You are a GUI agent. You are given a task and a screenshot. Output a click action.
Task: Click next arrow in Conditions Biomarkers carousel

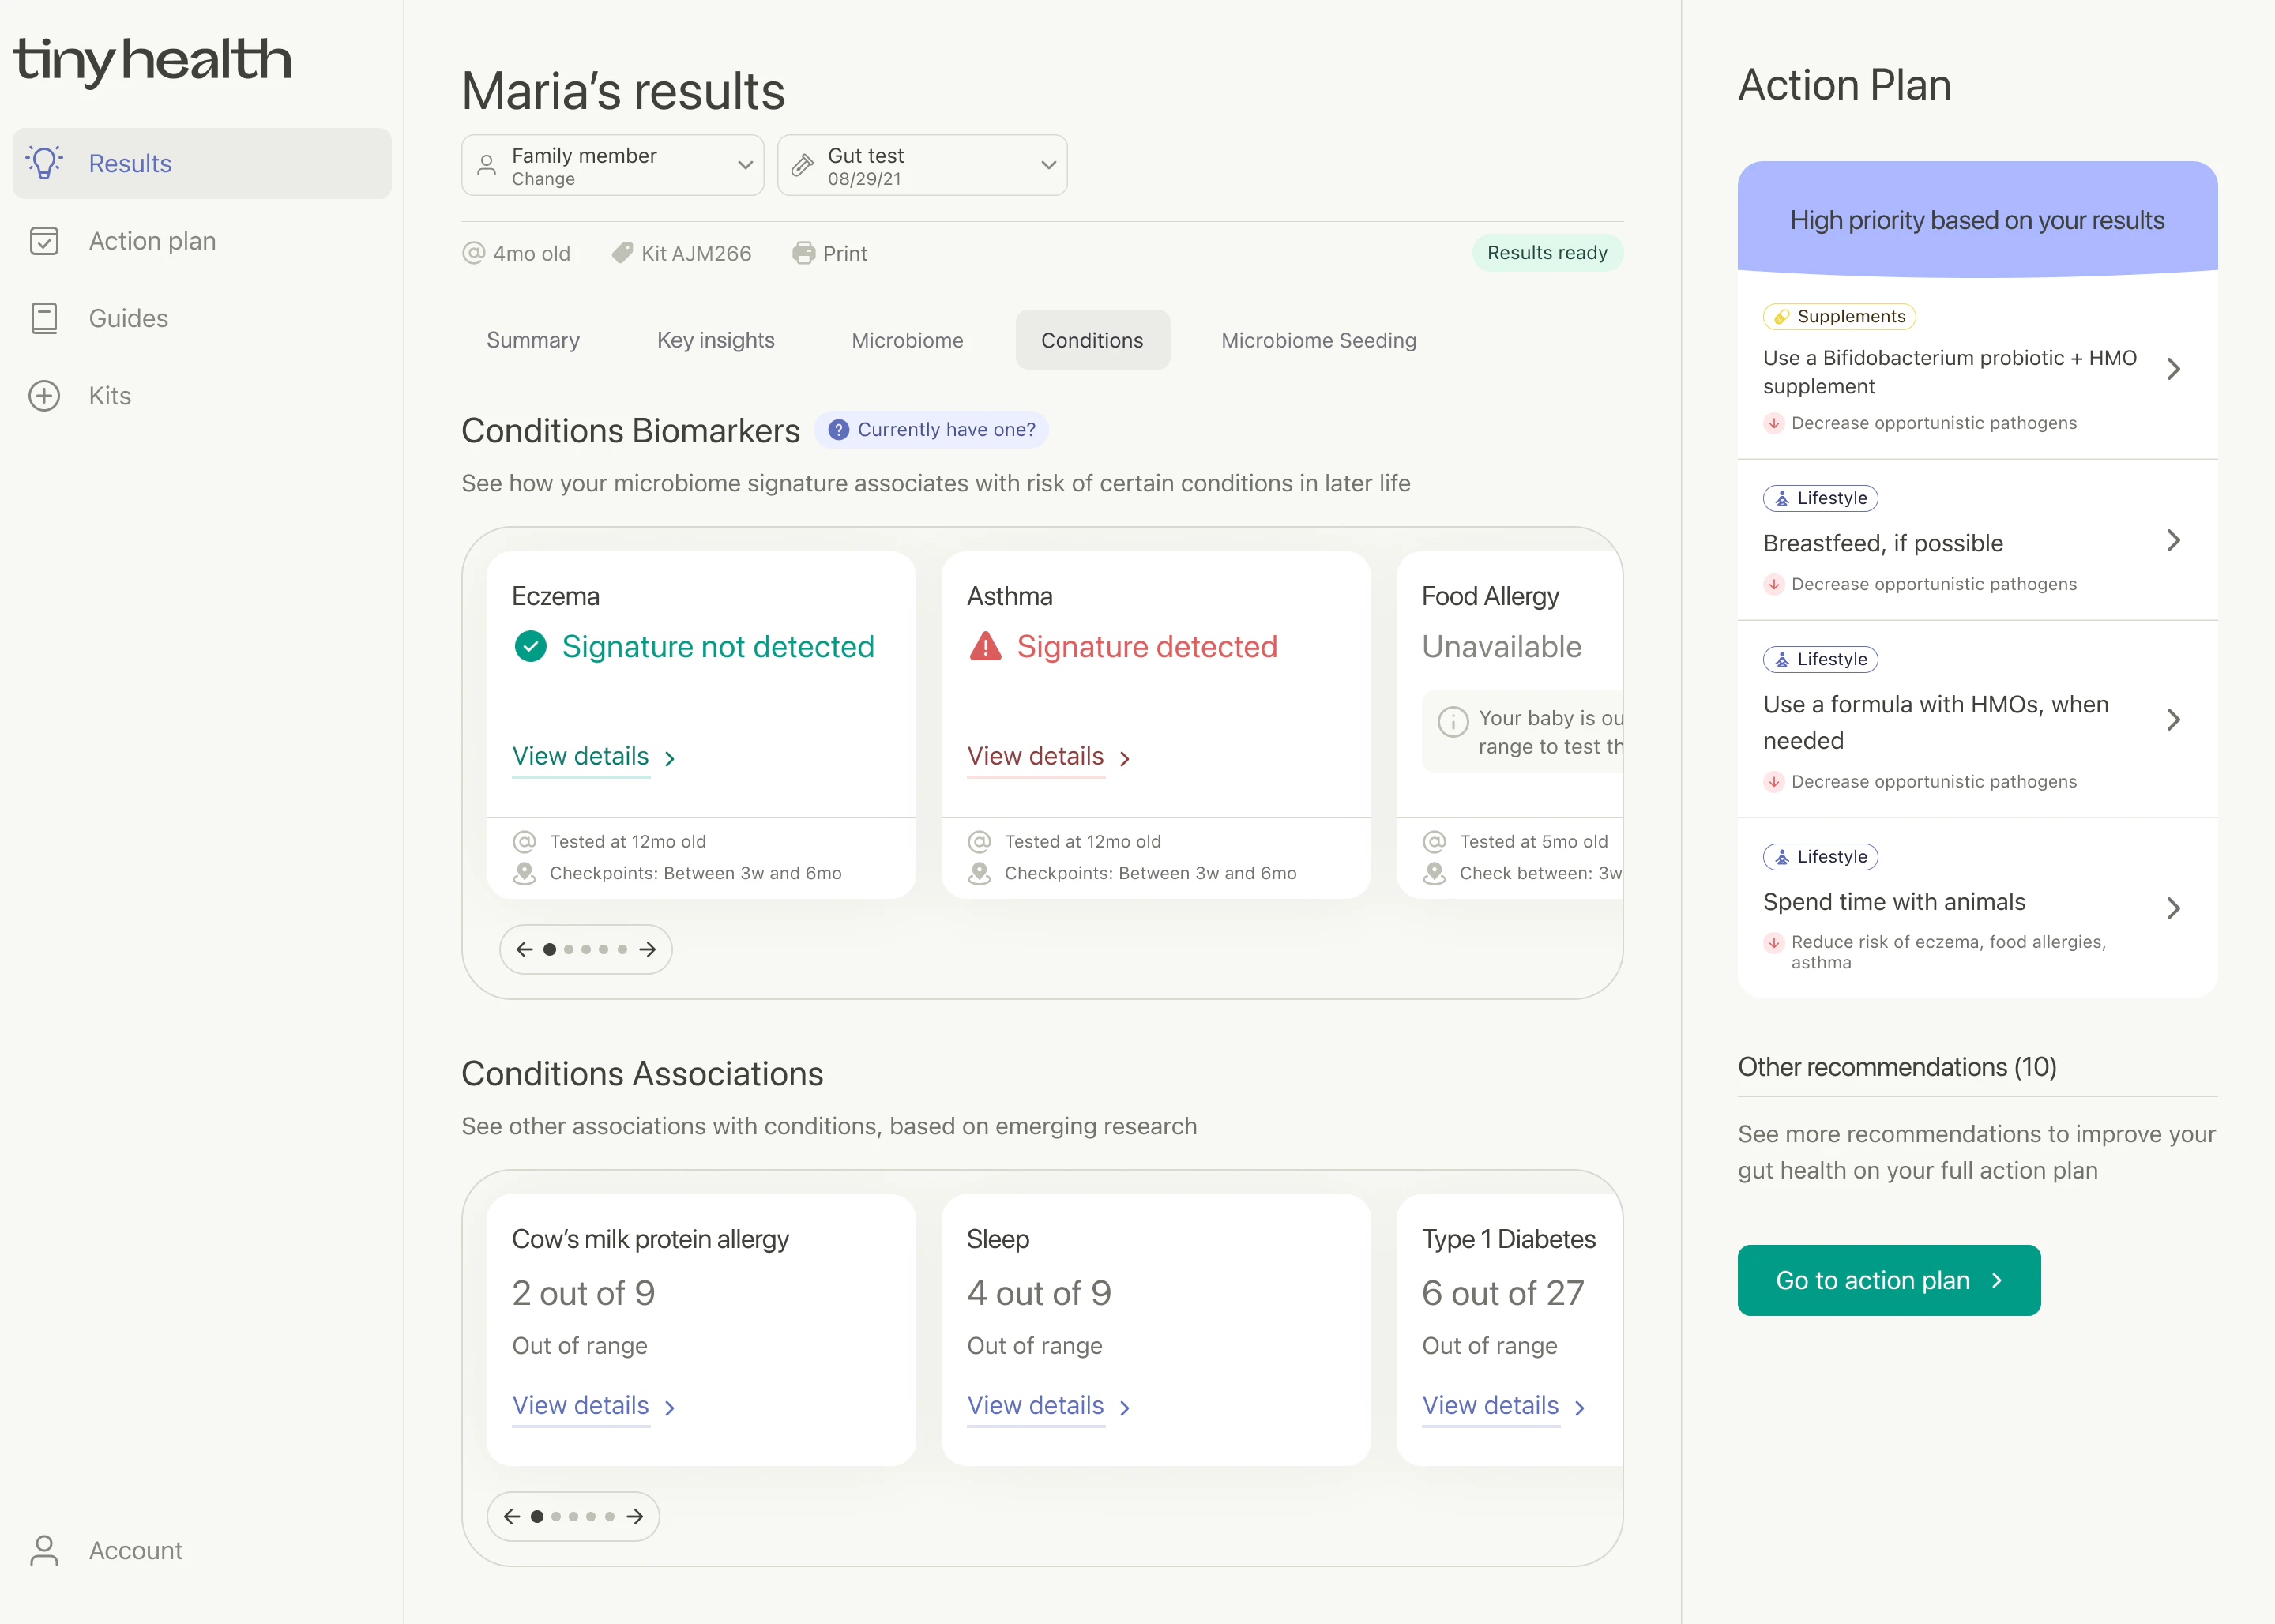point(647,949)
